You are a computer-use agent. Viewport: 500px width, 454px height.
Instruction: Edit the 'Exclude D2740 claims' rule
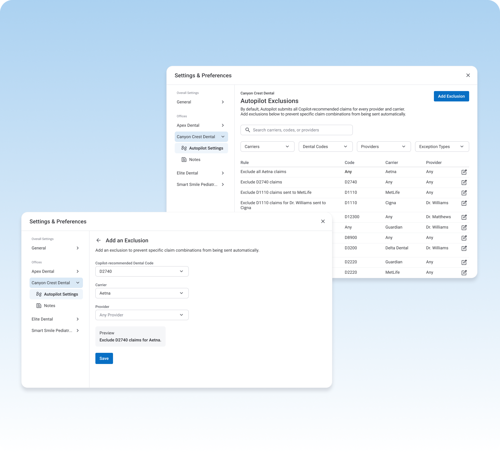pyautogui.click(x=464, y=182)
